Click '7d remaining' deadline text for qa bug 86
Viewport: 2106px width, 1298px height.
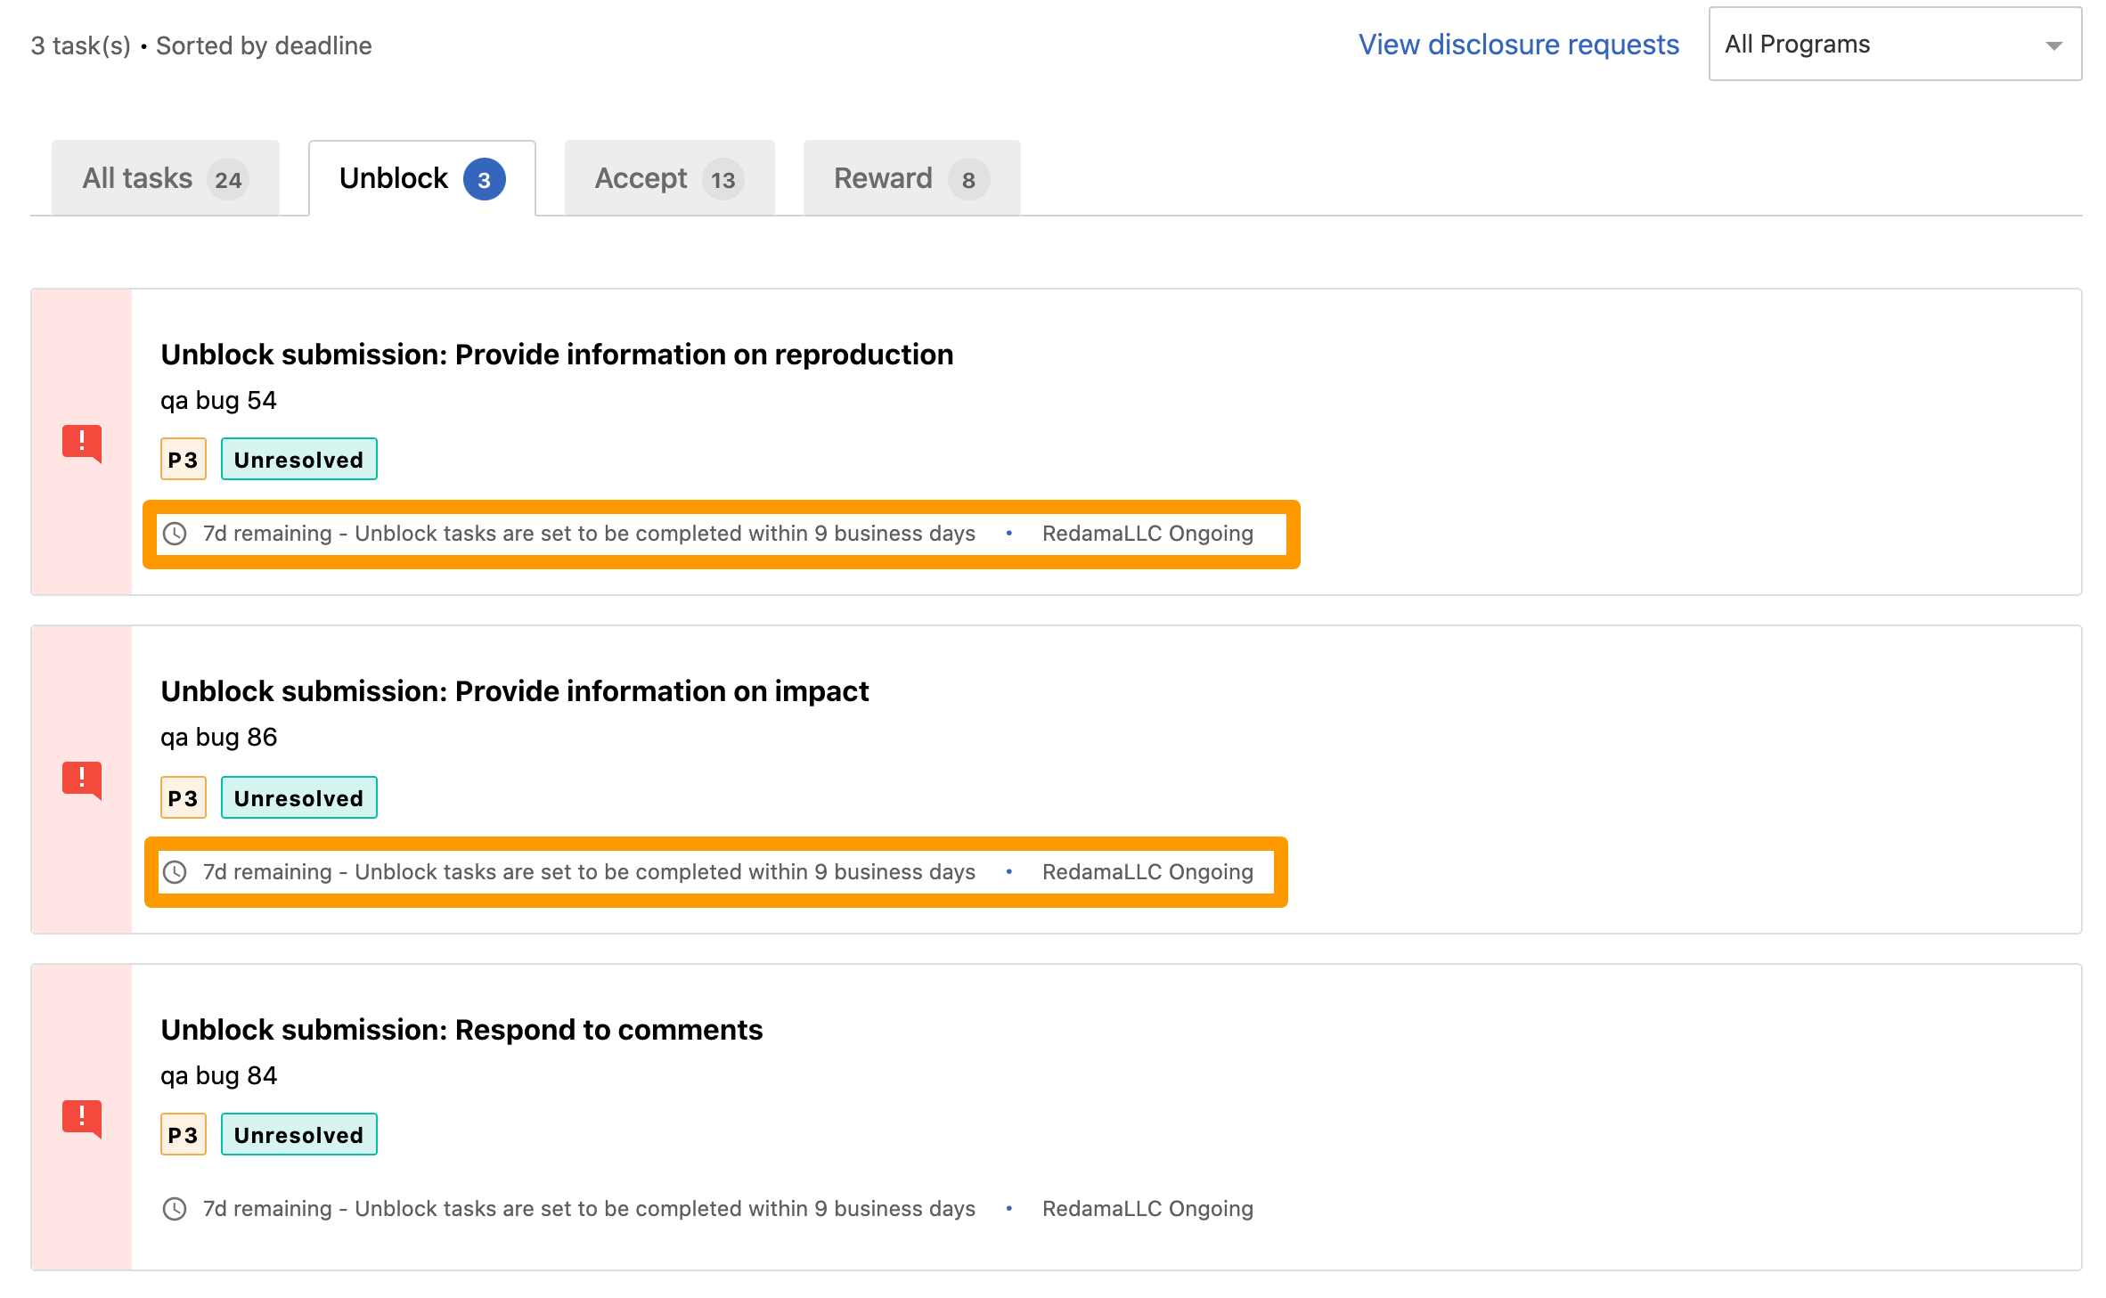267,872
